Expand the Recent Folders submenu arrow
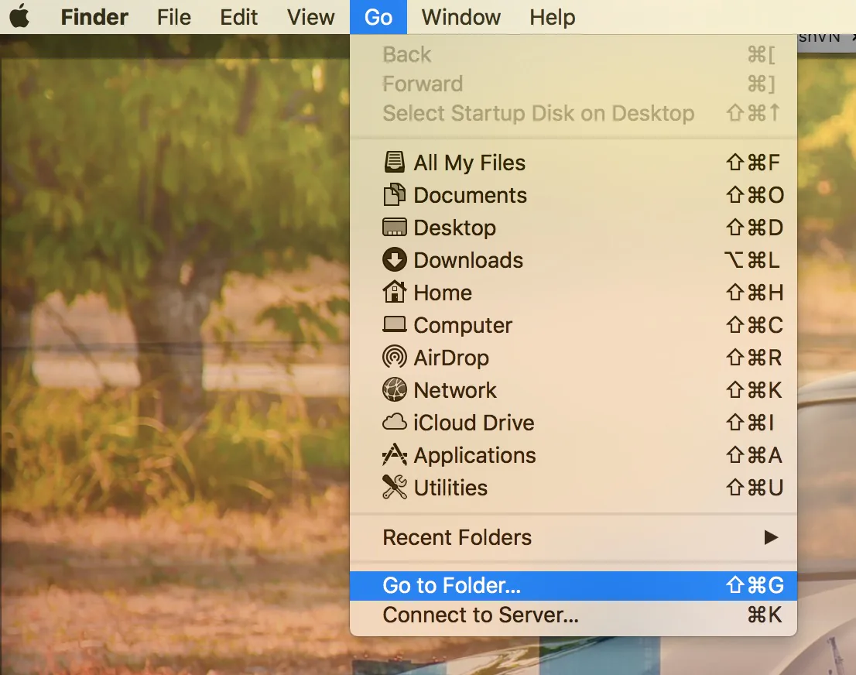 [770, 537]
